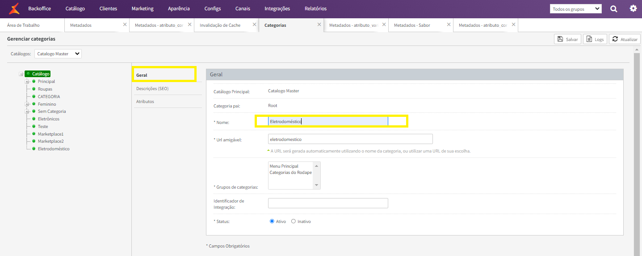Select the Teste category
The height and width of the screenshot is (256, 642).
(x=43, y=126)
